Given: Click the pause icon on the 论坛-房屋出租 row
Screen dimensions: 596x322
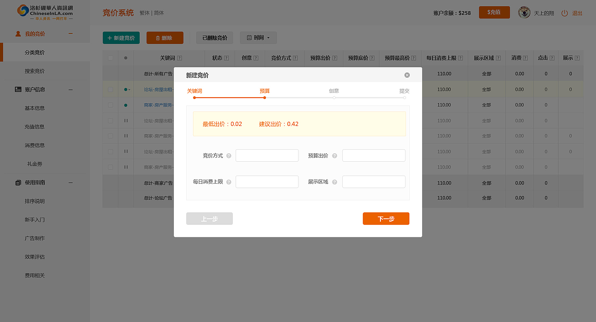Looking at the screenshot, I should point(126,120).
